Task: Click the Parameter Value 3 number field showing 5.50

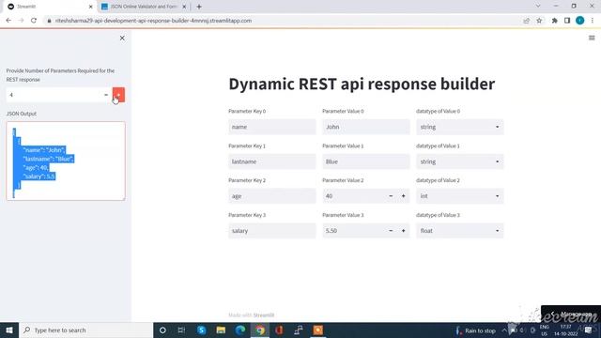Action: coord(353,231)
